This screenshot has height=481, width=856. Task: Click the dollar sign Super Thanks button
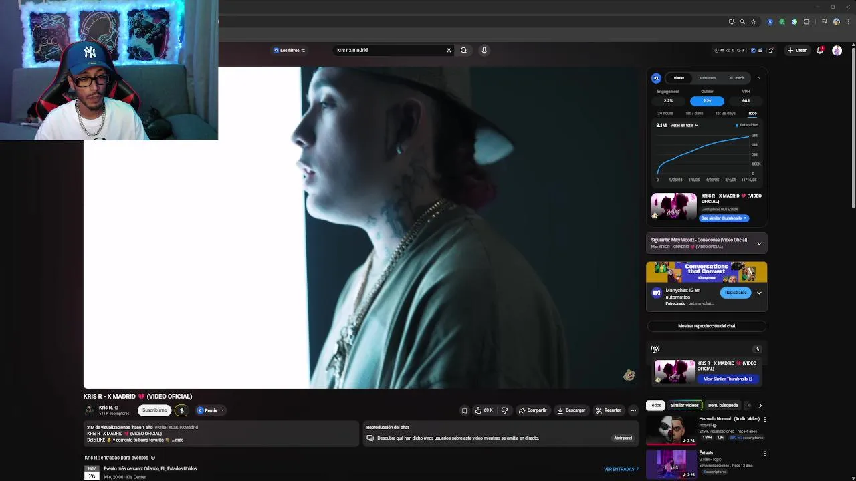click(x=181, y=410)
